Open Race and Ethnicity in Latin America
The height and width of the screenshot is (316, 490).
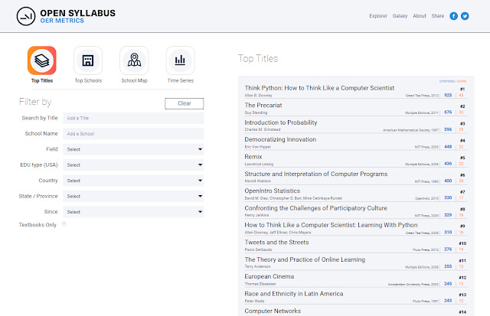[294, 294]
